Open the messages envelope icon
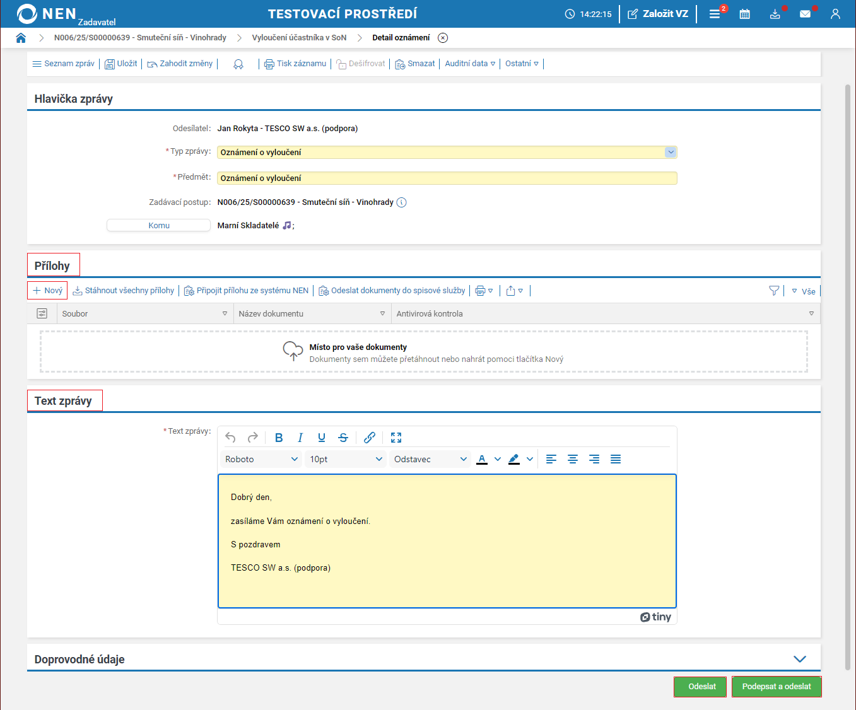Image resolution: width=856 pixels, height=710 pixels. pos(805,14)
